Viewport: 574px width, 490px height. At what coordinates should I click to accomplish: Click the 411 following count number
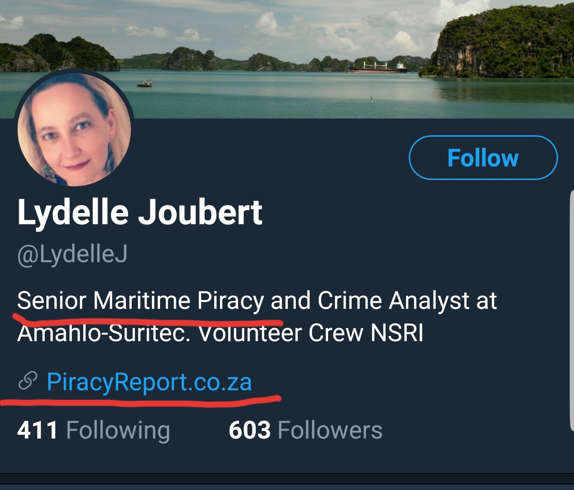tap(38, 430)
